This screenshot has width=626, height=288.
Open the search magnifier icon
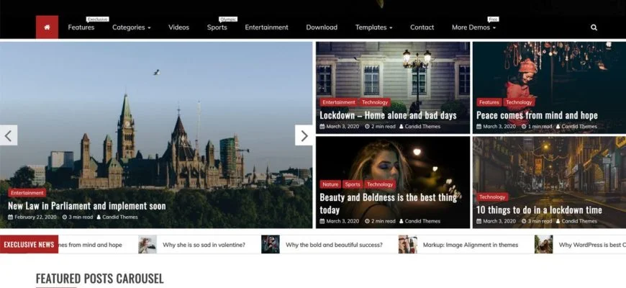(594, 27)
